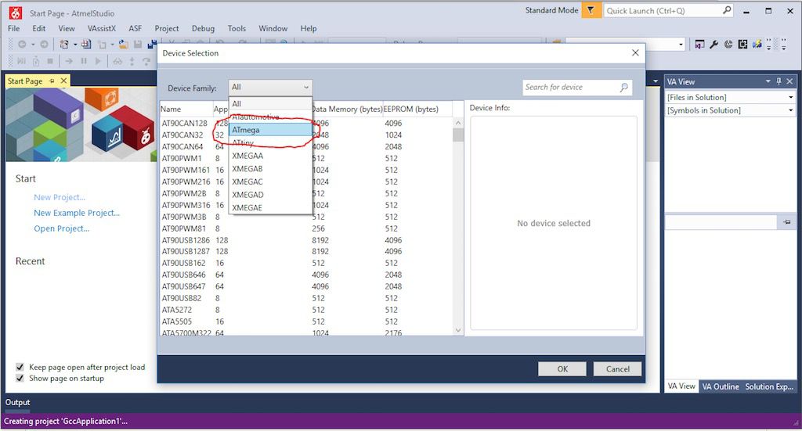
Task: Click the lightning bolt icon in the right toolbar
Action: pos(757,45)
